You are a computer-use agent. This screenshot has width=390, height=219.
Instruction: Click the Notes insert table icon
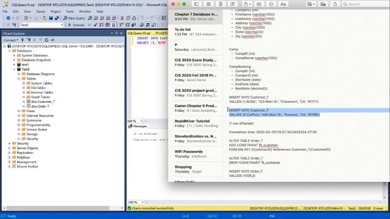point(259,4)
